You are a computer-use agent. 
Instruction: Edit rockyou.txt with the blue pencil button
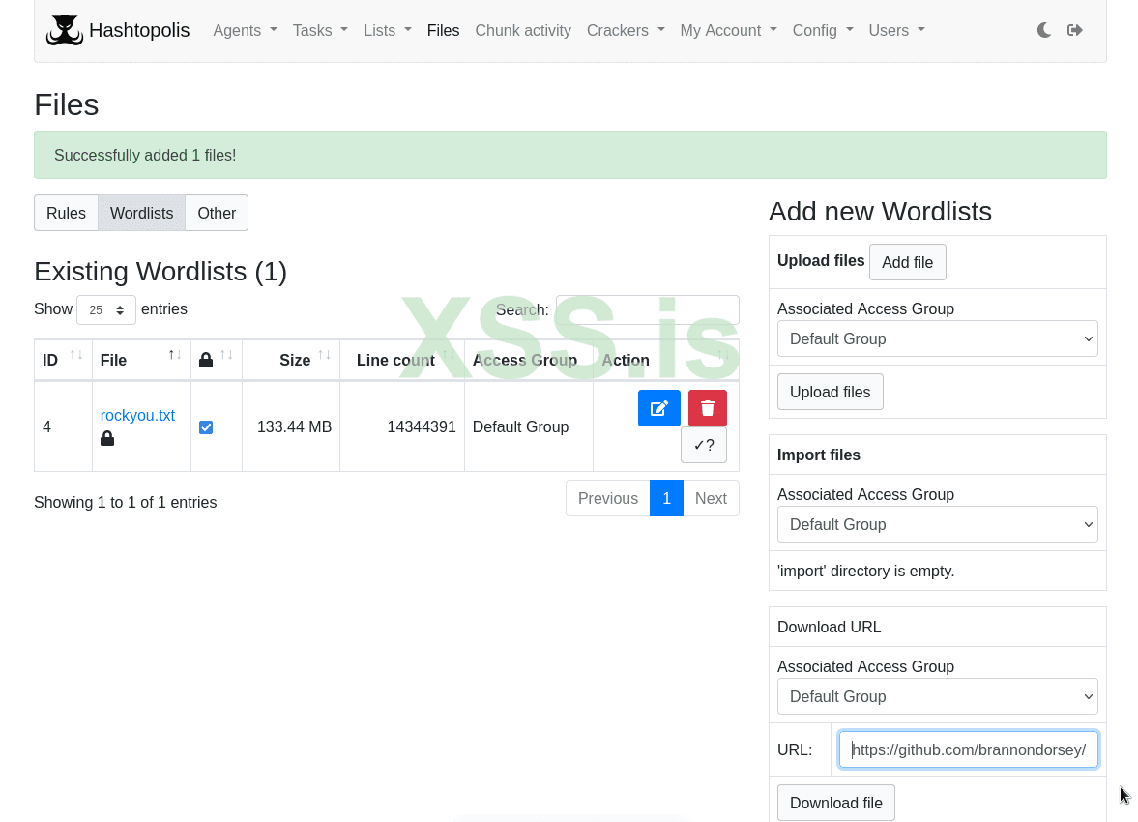click(659, 408)
